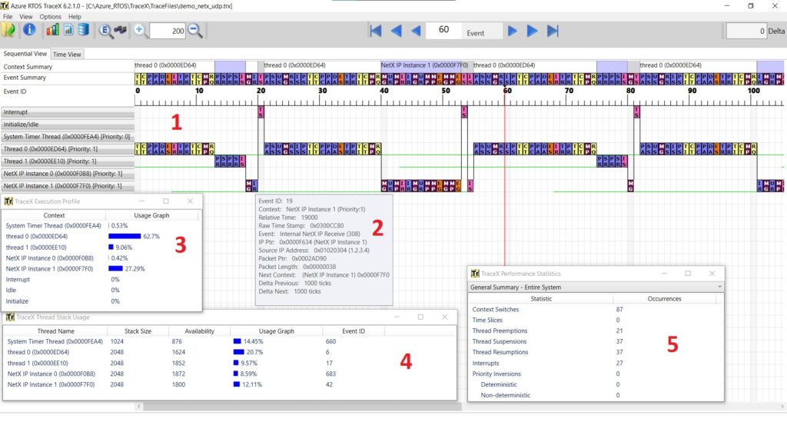The width and height of the screenshot is (787, 422).
Task: Select the Context Switches statistic row
Action: pyautogui.click(x=596, y=309)
